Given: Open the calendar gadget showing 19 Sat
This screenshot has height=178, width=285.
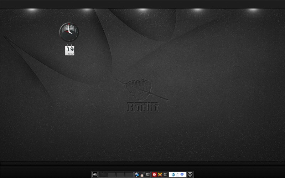Looking at the screenshot, I should point(70,50).
